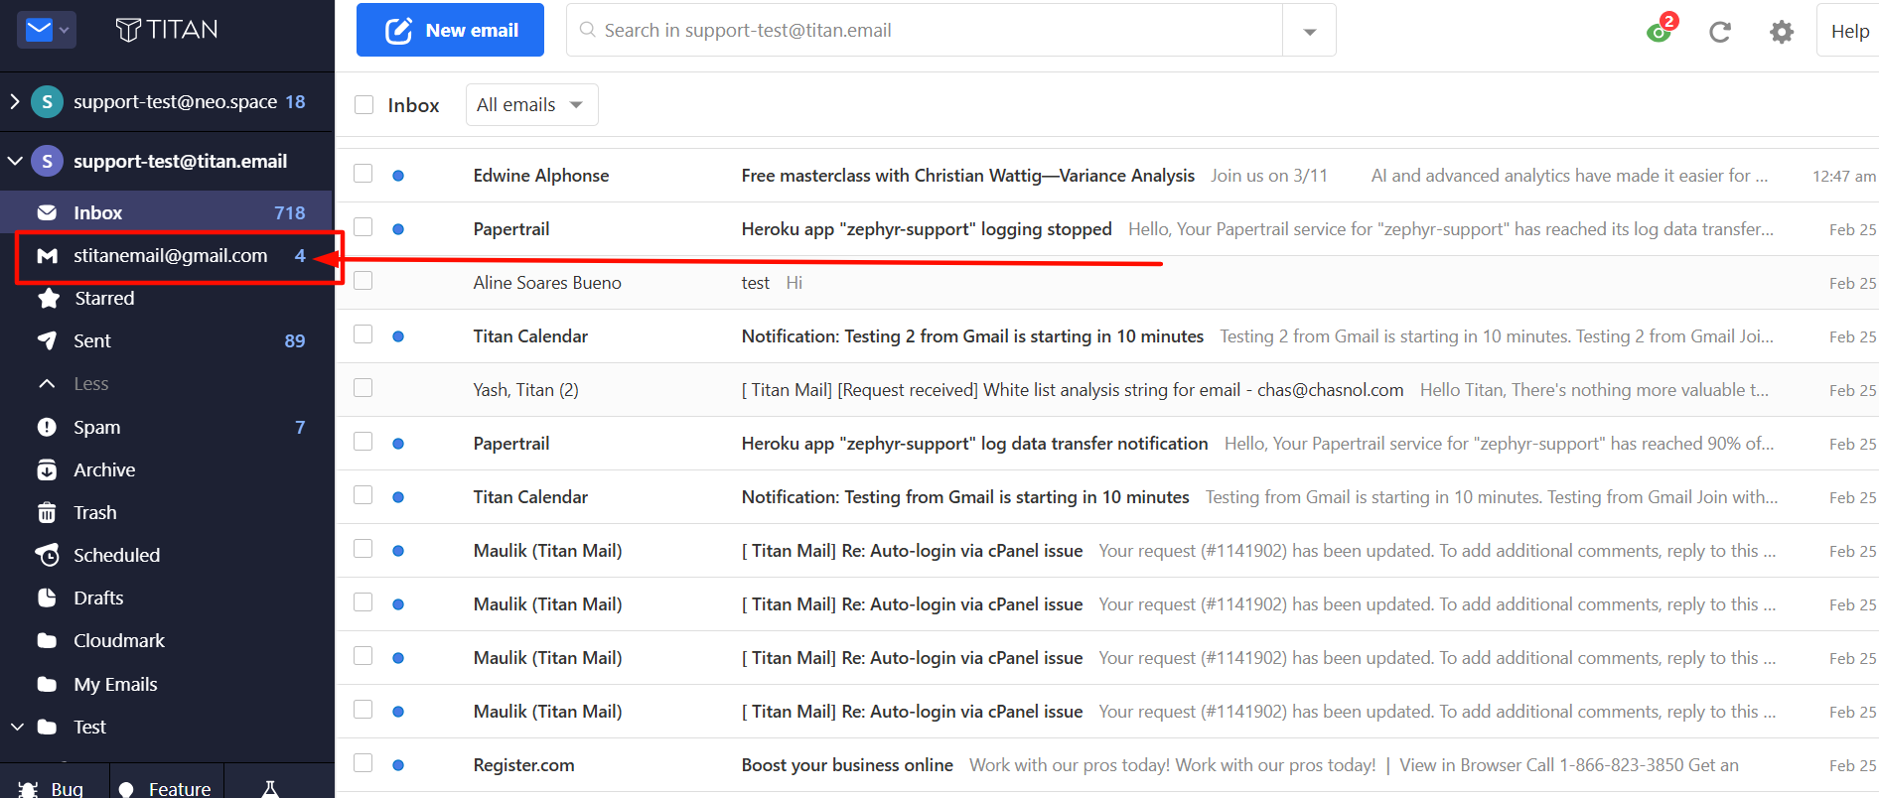Screen dimensions: 1879x798
Task: Click the Help button
Action: (1849, 31)
